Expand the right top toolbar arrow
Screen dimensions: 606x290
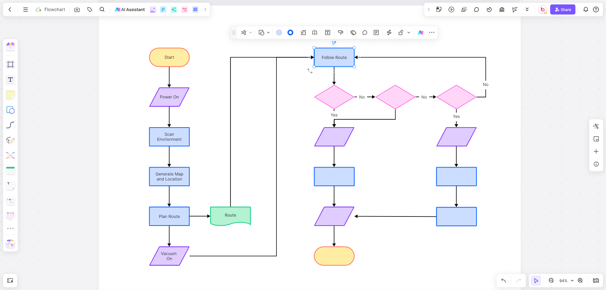tap(429, 9)
